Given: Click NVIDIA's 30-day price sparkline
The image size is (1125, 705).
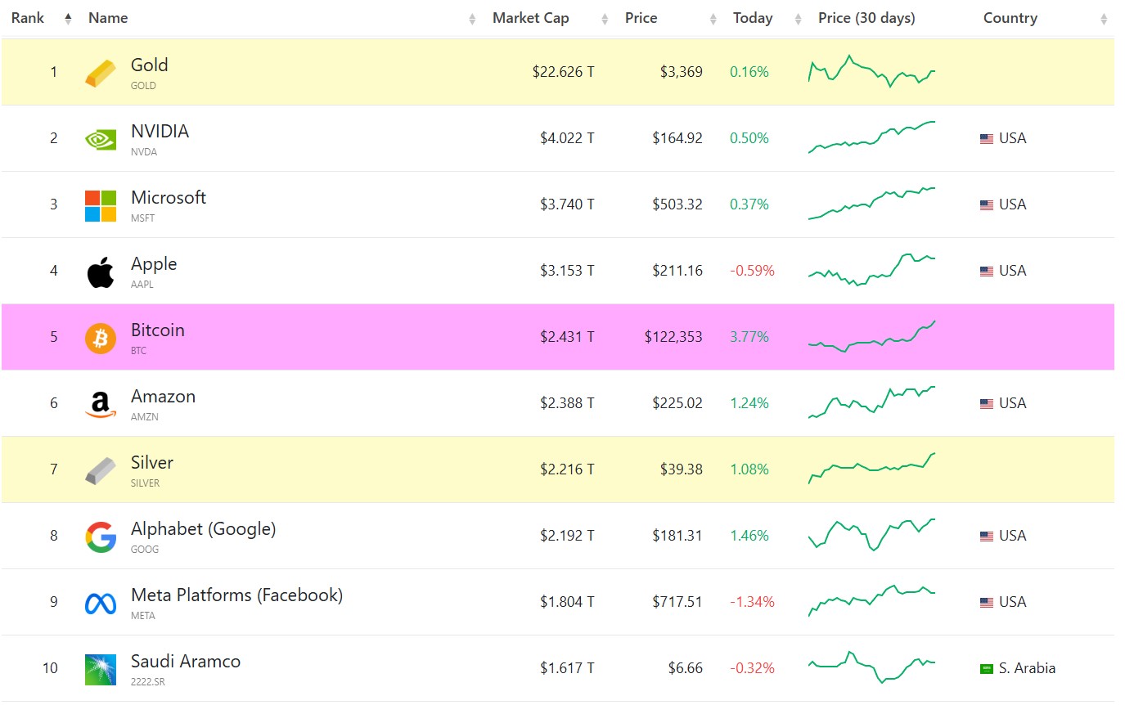Looking at the screenshot, I should click(x=871, y=137).
